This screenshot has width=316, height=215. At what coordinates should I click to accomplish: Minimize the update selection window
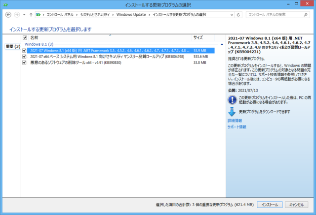288,4
